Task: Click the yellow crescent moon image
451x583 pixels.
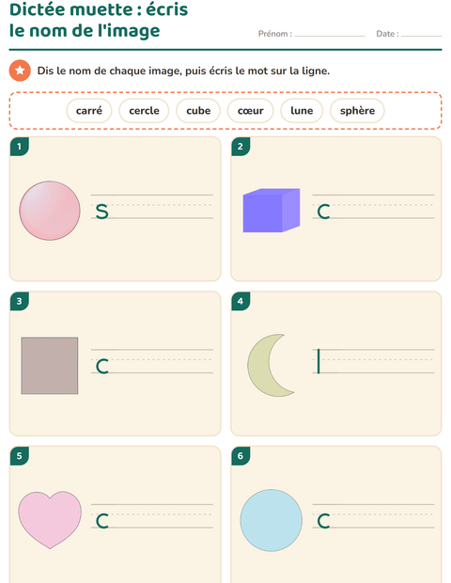Action: click(x=271, y=365)
